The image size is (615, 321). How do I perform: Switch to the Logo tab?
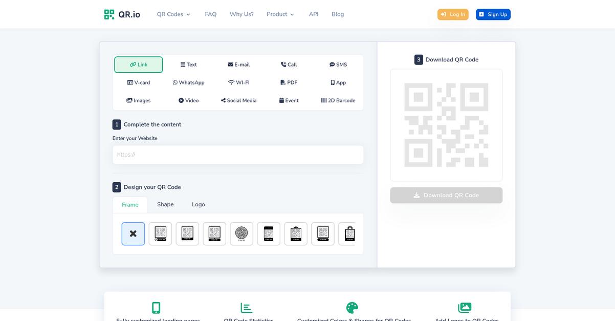(x=199, y=204)
